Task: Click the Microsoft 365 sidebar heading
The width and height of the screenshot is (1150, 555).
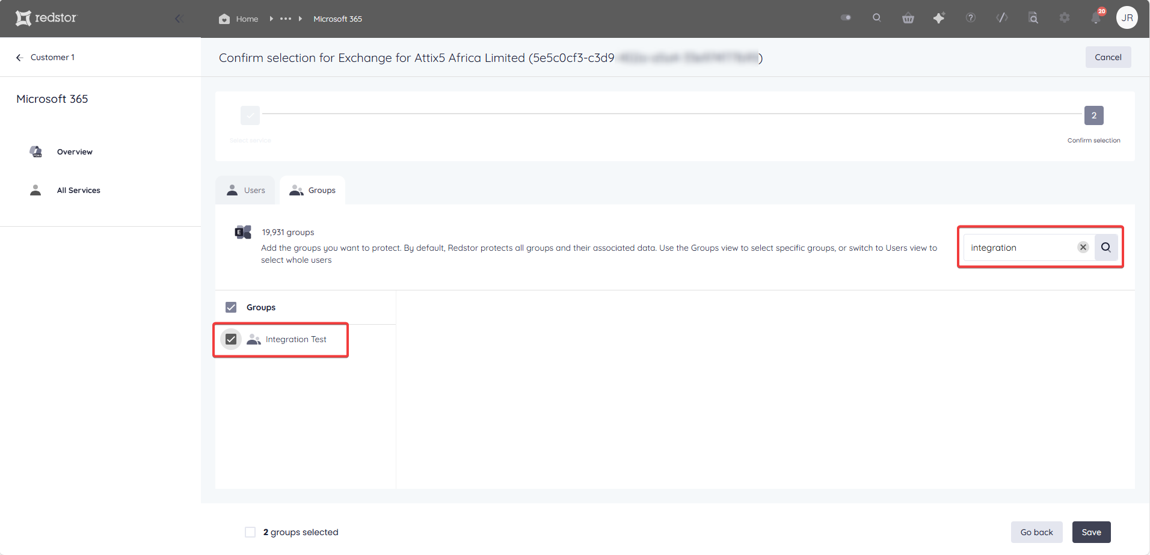Action: coord(52,99)
